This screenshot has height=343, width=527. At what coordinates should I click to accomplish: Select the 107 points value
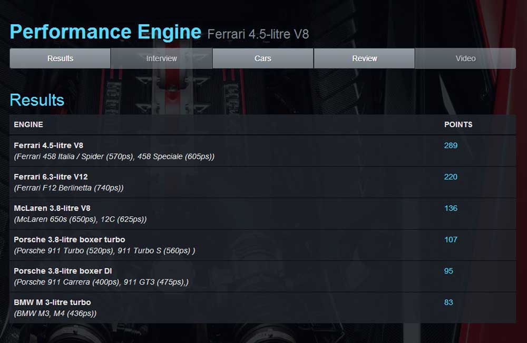tap(451, 239)
